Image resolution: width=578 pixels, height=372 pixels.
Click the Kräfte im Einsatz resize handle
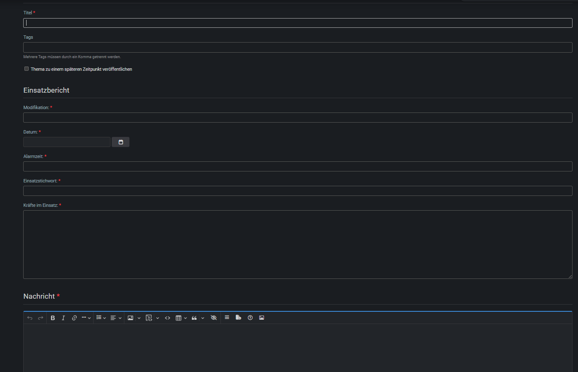pos(570,276)
